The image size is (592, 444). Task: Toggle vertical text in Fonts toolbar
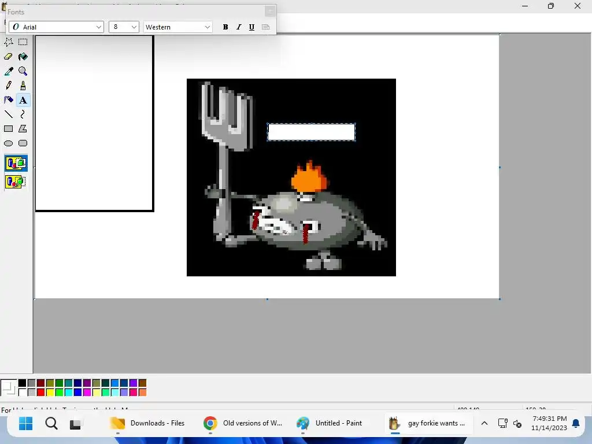click(266, 27)
